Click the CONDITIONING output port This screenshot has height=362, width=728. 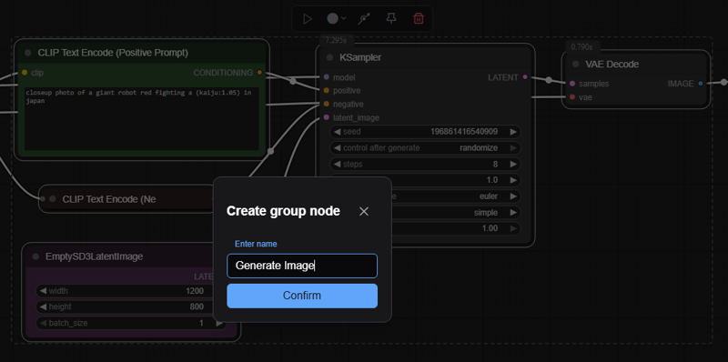pos(259,73)
